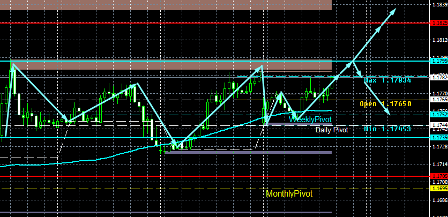Click the cyan 1.1795 price tag
Image resolution: width=448 pixels, height=217 pixels.
[439, 61]
